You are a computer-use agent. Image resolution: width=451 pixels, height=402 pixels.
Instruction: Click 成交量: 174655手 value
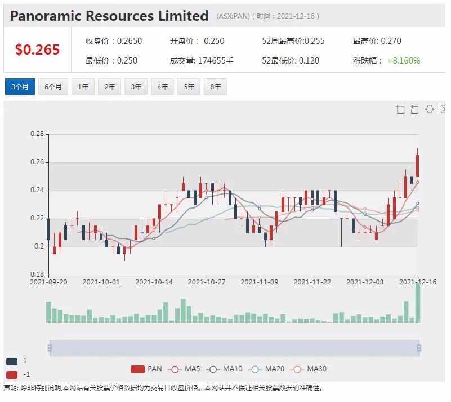pos(202,61)
